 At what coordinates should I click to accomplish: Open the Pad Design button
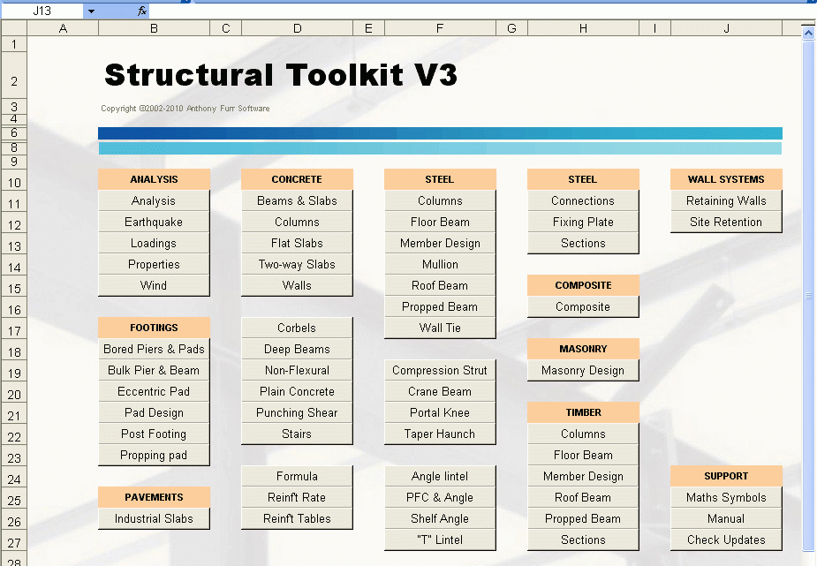154,413
